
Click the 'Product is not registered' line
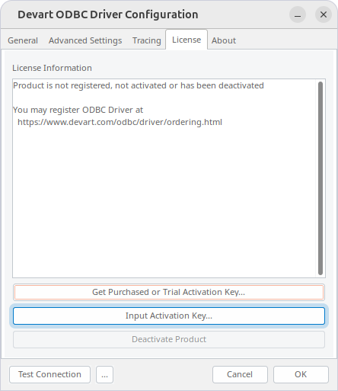(139, 85)
